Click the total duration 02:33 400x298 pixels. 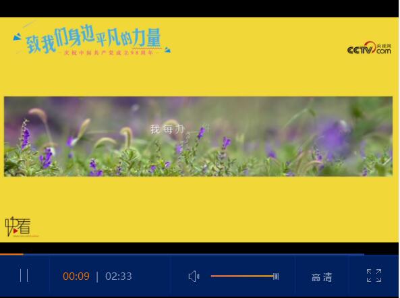point(118,276)
